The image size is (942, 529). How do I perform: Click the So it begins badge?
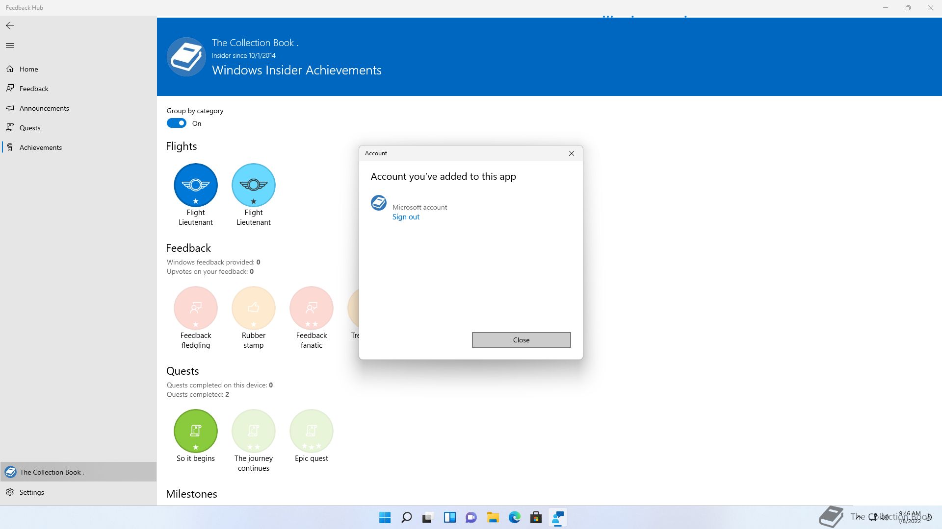[196, 431]
